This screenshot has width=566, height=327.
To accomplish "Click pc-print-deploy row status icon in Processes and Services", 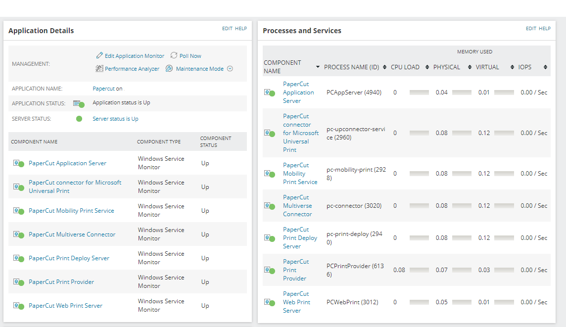I will click(270, 238).
